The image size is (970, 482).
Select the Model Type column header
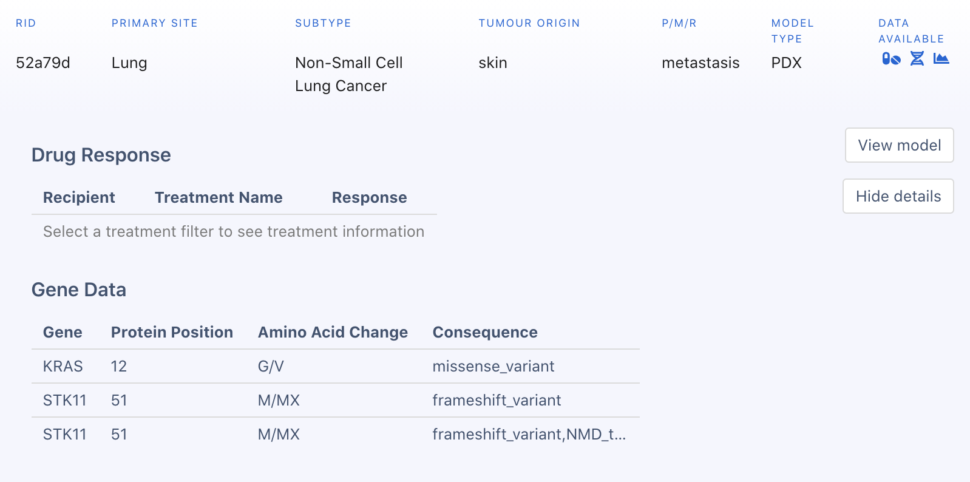point(792,31)
